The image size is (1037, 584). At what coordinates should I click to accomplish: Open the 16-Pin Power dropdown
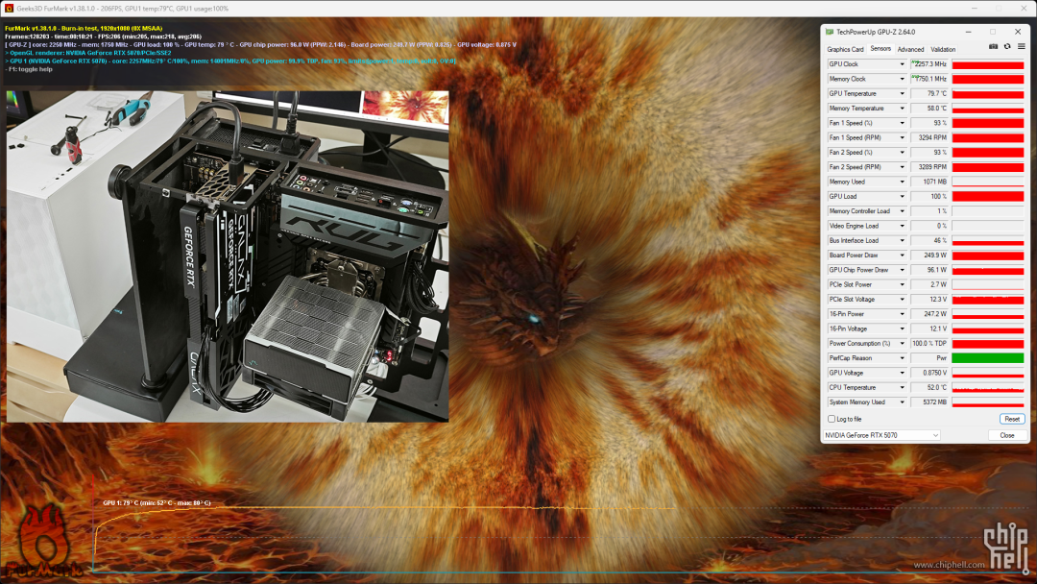[x=902, y=314]
